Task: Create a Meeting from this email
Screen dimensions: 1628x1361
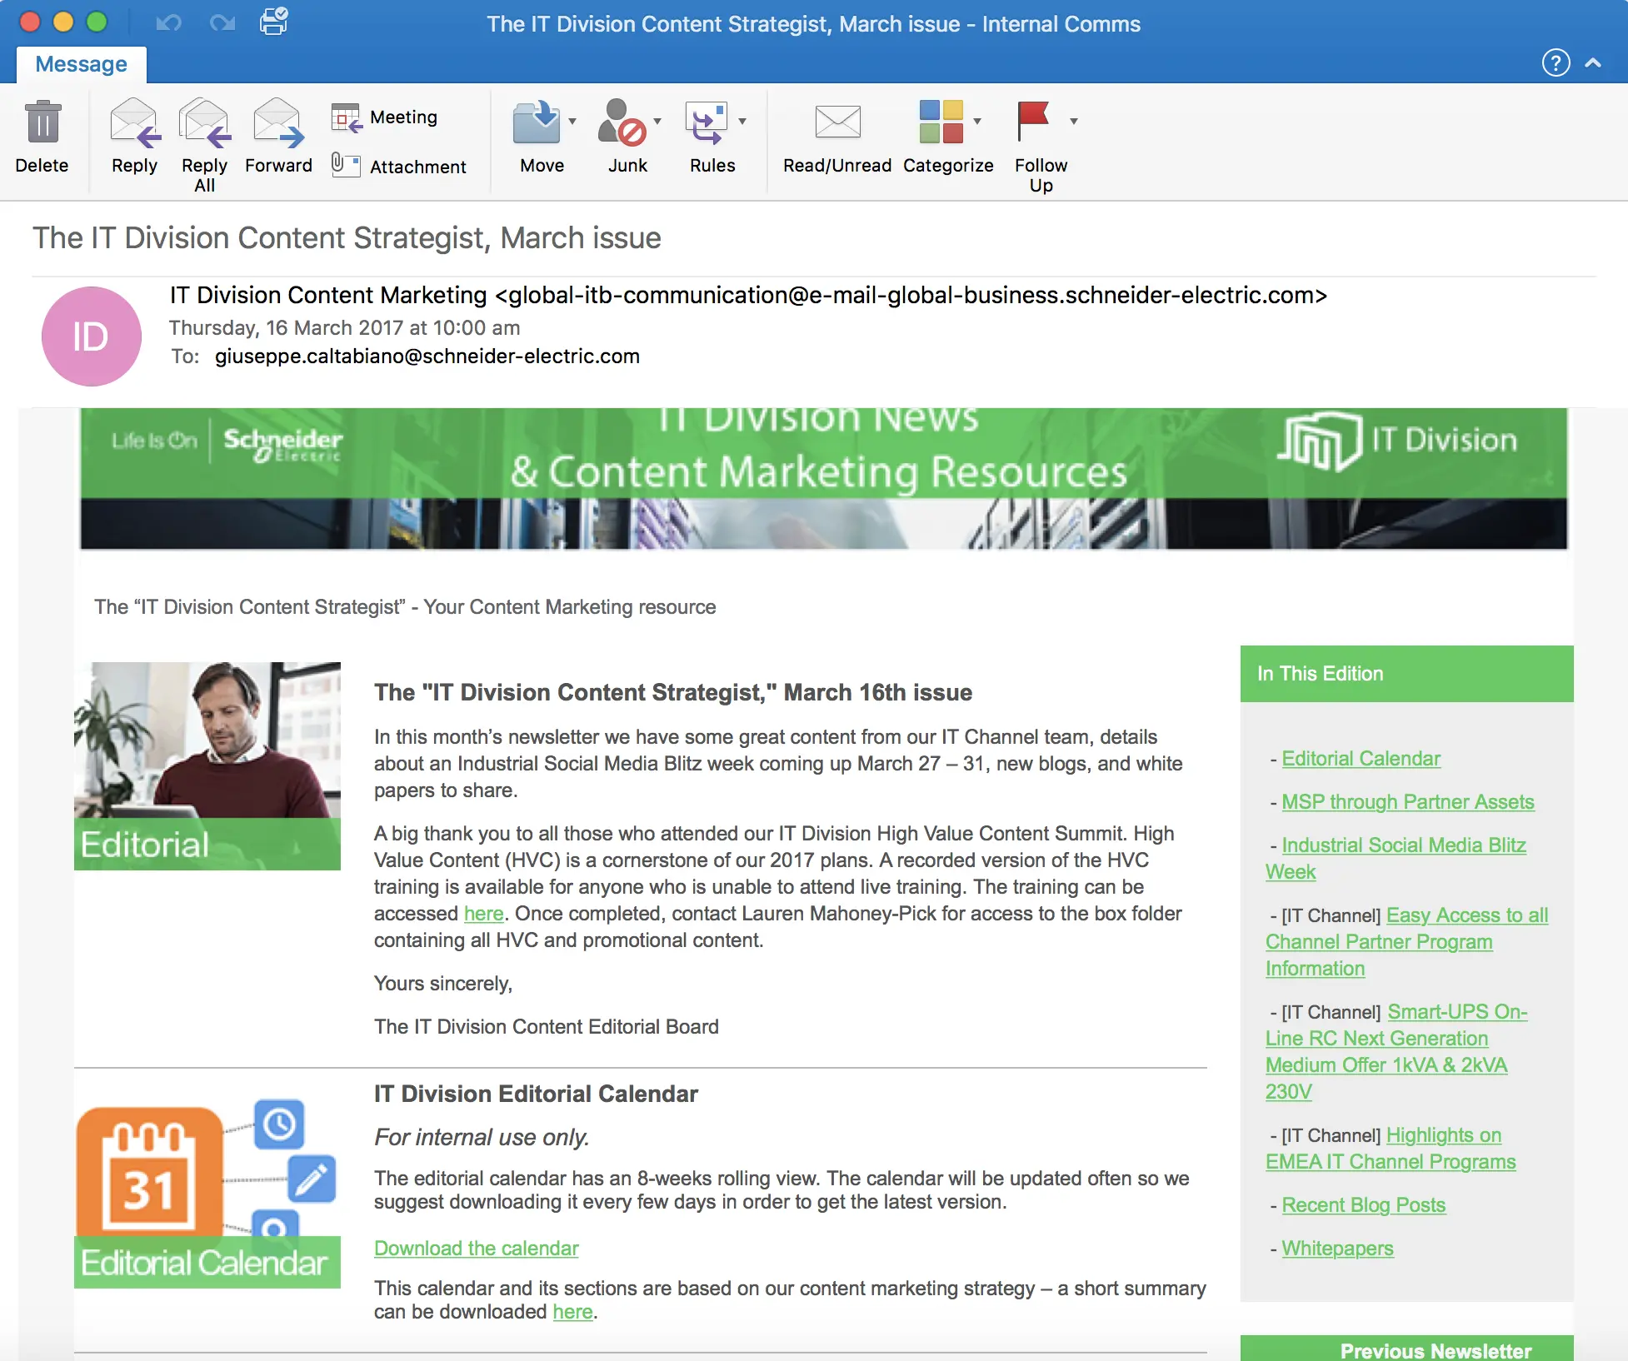Action: pyautogui.click(x=385, y=117)
